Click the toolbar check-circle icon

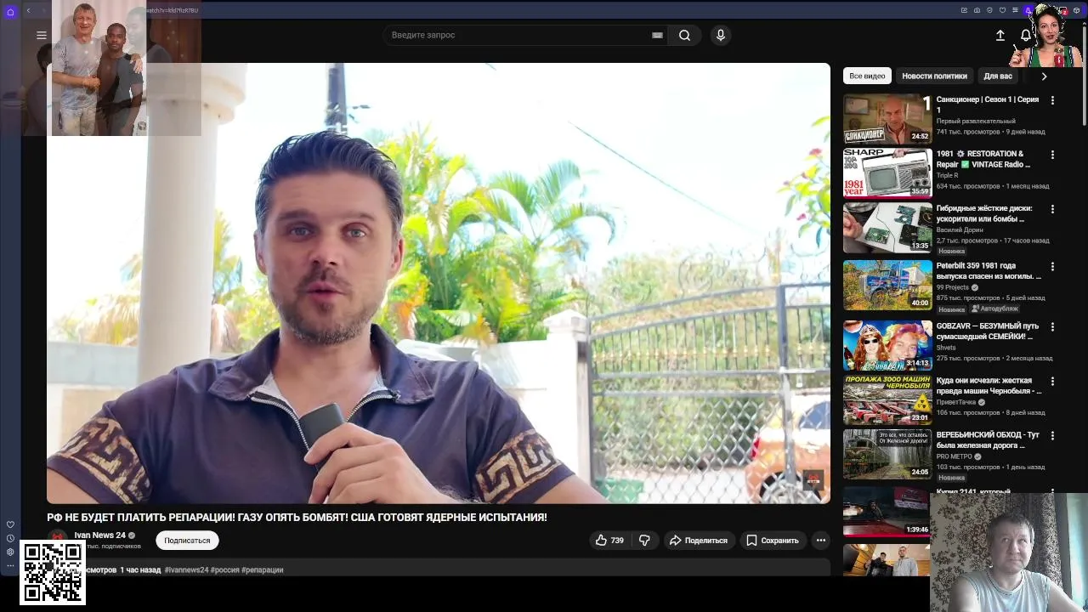pos(989,10)
